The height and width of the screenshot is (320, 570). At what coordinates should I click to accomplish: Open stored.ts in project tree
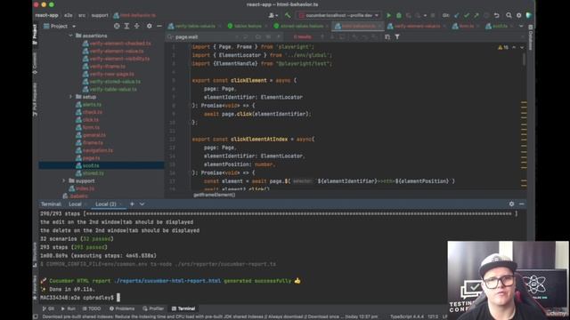(93, 173)
